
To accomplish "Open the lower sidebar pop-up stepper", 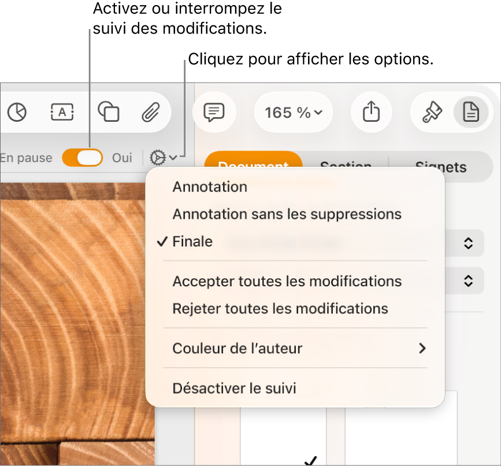I will pyautogui.click(x=468, y=281).
